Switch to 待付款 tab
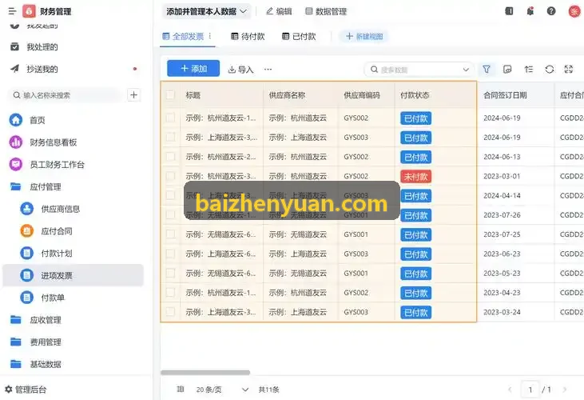Image resolution: width=584 pixels, height=400 pixels. click(248, 37)
